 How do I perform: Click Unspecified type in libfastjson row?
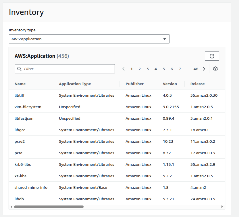coord(70,119)
